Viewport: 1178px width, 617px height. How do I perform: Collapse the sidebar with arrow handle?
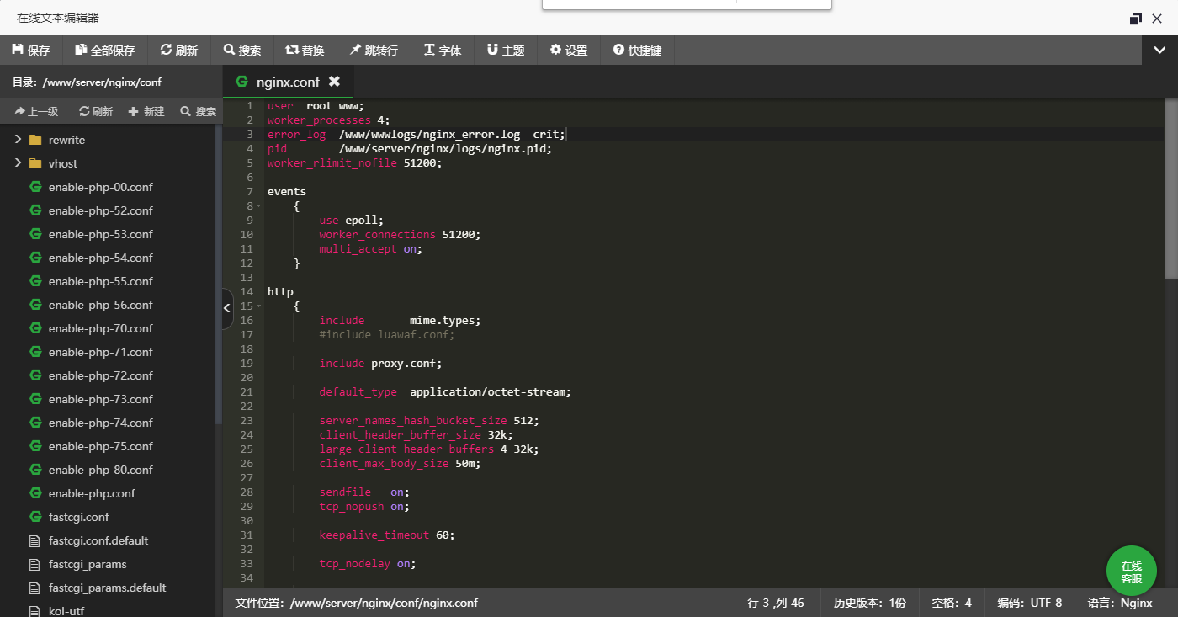pyautogui.click(x=227, y=309)
